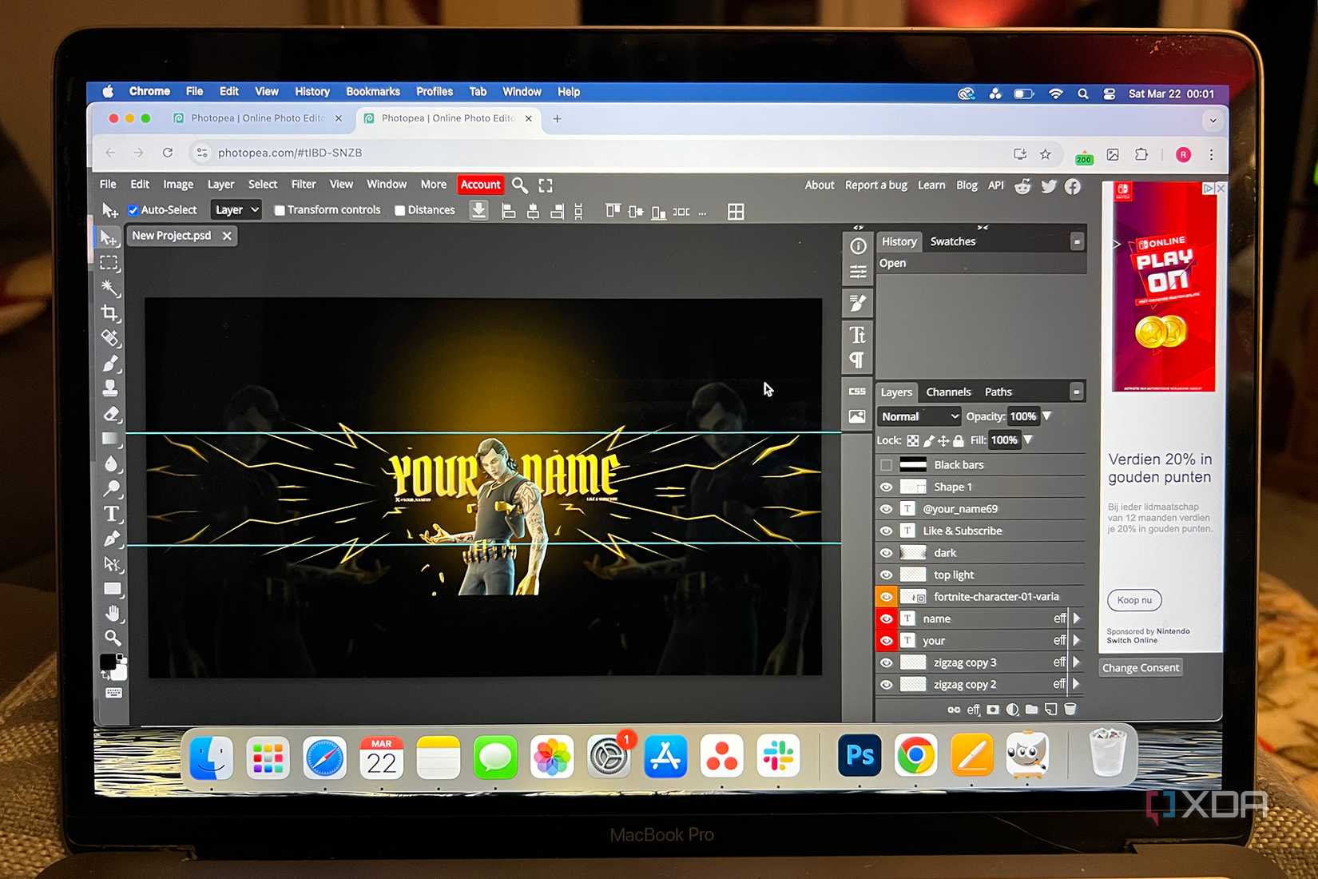Open the Layer auto-select dropdown
Viewport: 1318px width, 879px height.
pos(236,210)
